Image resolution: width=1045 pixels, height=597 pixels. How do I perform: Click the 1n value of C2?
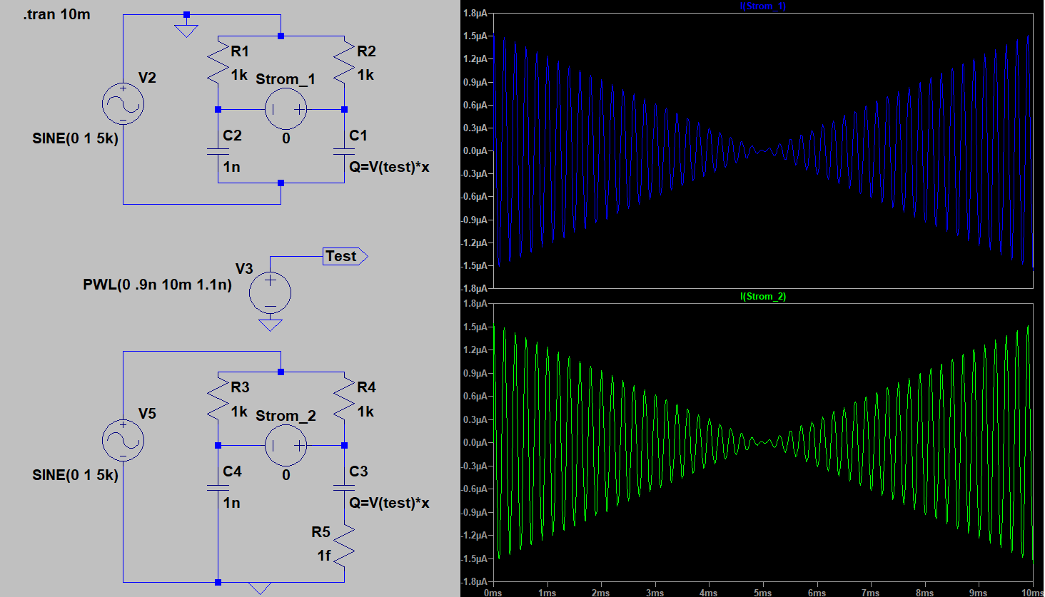231,167
